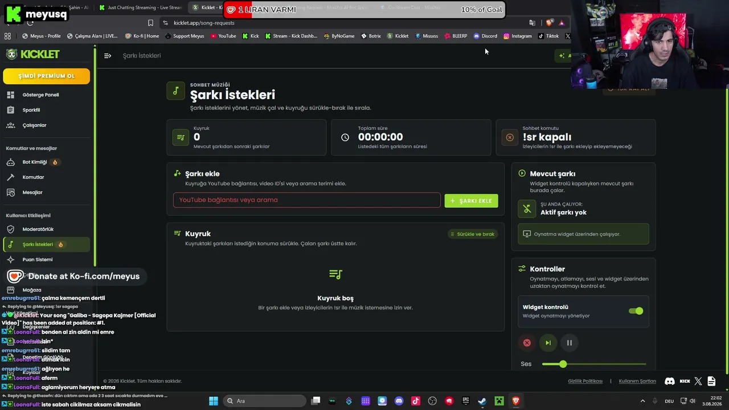This screenshot has height=410, width=729.
Task: Open the Discord bookmark
Action: point(485,36)
